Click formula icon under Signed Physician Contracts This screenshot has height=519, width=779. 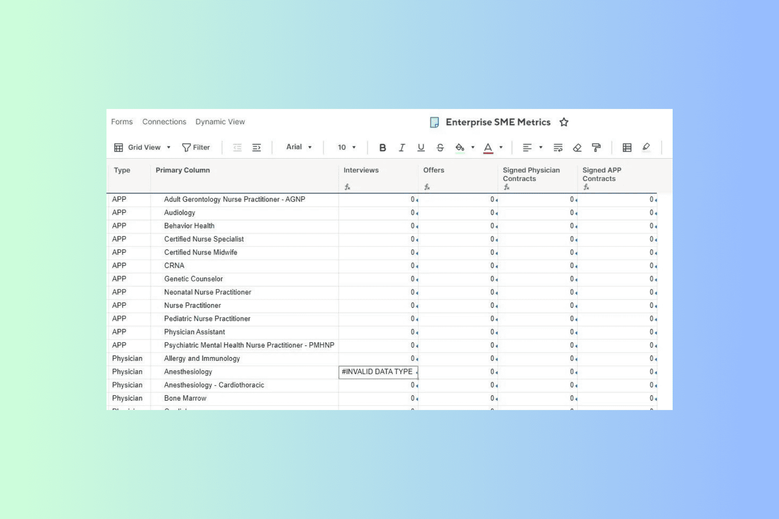point(507,187)
